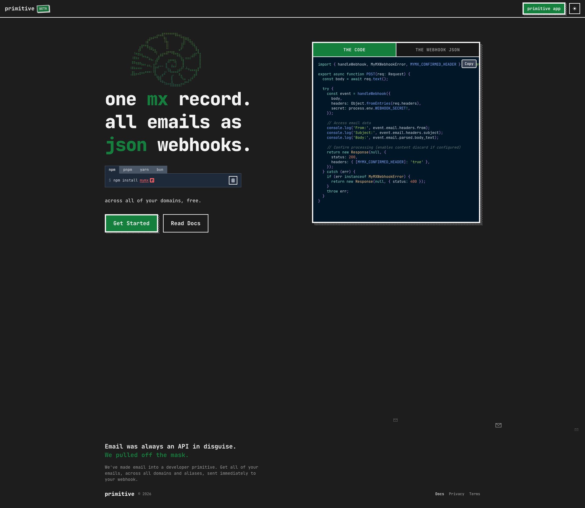
Task: Open npm page via red npm logo icon
Action: [151, 180]
